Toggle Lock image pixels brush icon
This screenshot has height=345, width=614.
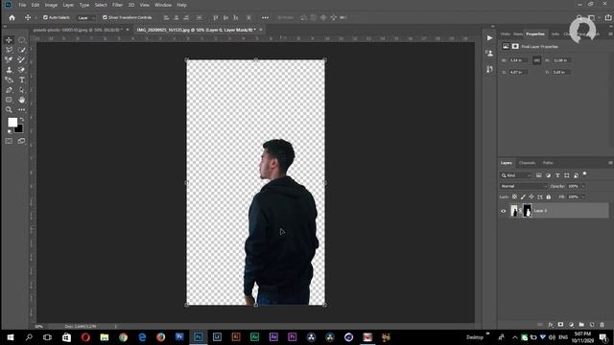(523, 196)
